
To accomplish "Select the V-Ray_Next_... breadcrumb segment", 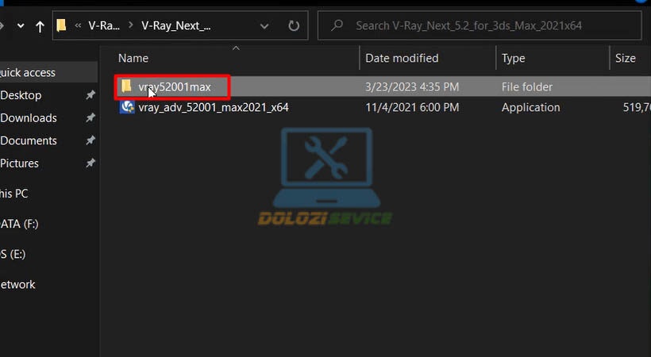I will [176, 25].
